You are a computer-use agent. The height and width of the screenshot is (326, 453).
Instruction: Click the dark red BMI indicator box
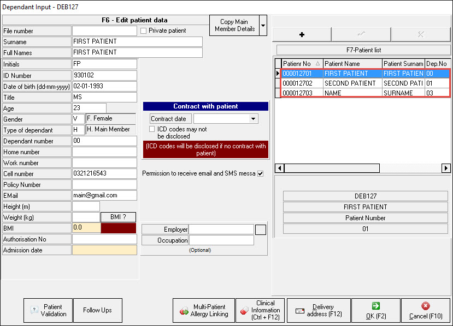pos(118,228)
